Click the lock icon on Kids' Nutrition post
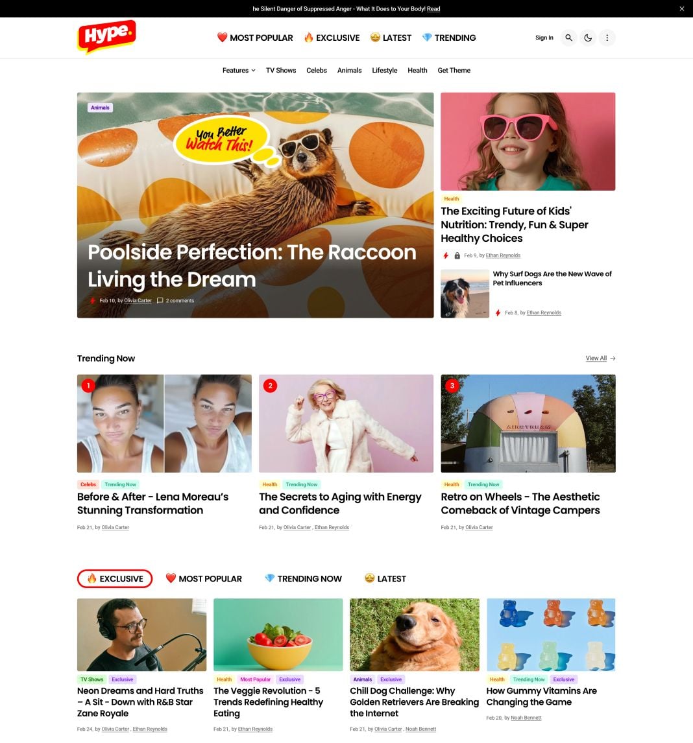The image size is (693, 743). pos(457,255)
